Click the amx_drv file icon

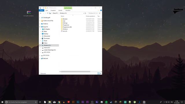(x=62, y=31)
